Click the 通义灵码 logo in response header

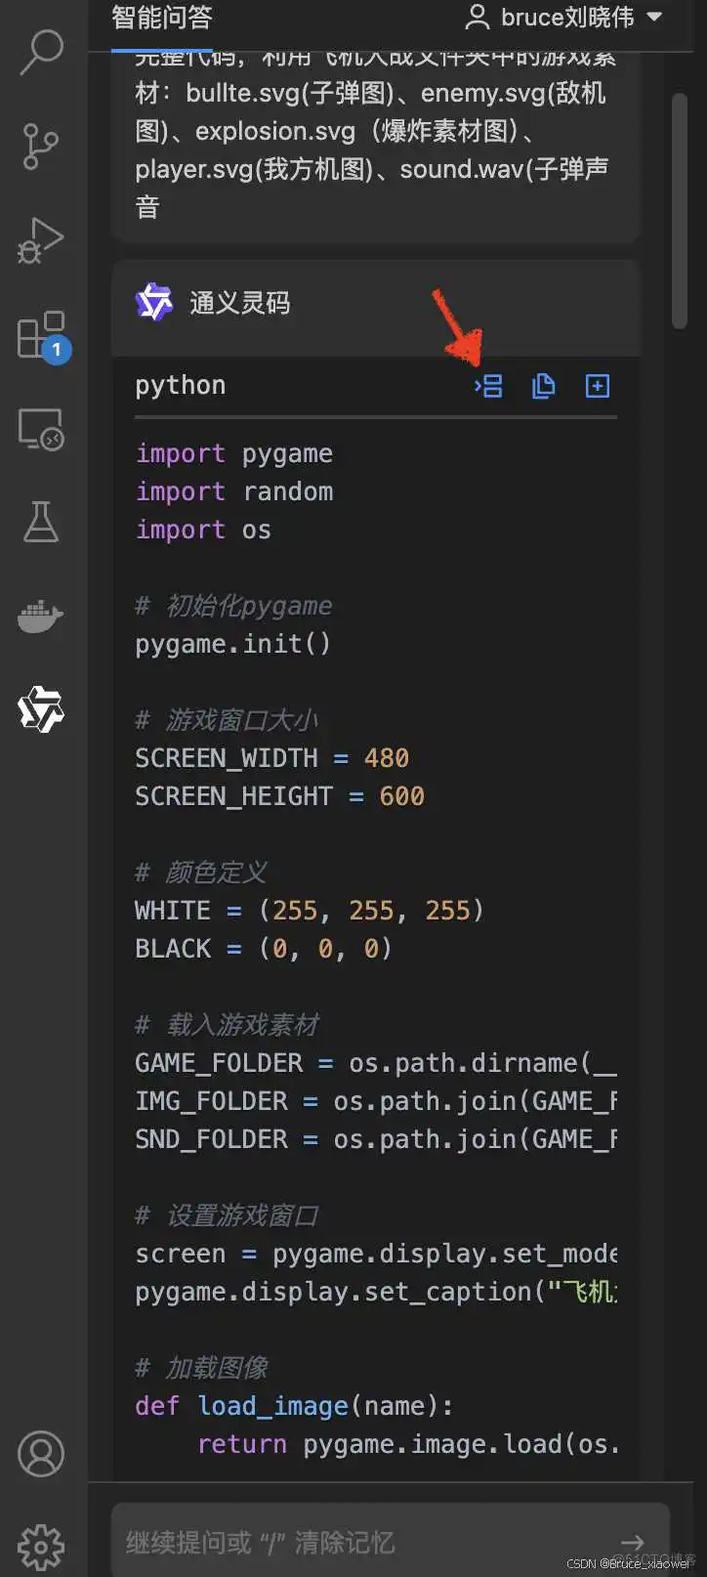pyautogui.click(x=154, y=303)
